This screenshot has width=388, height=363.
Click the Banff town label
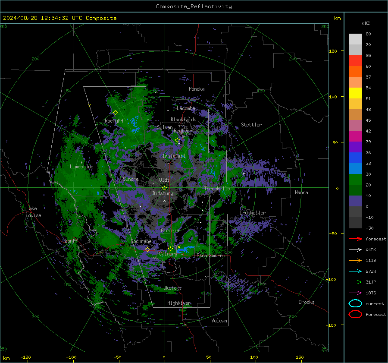[71, 240]
